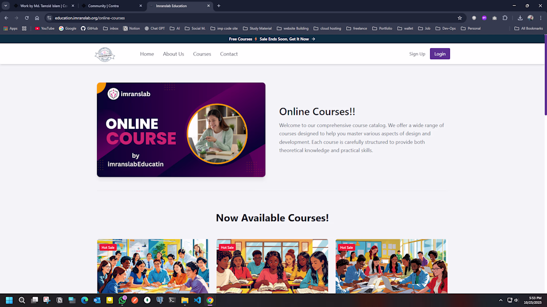Switch to Work by Md. Tamzid Islam tab
Viewport: 547px width, 307px height.
pyautogui.click(x=44, y=6)
